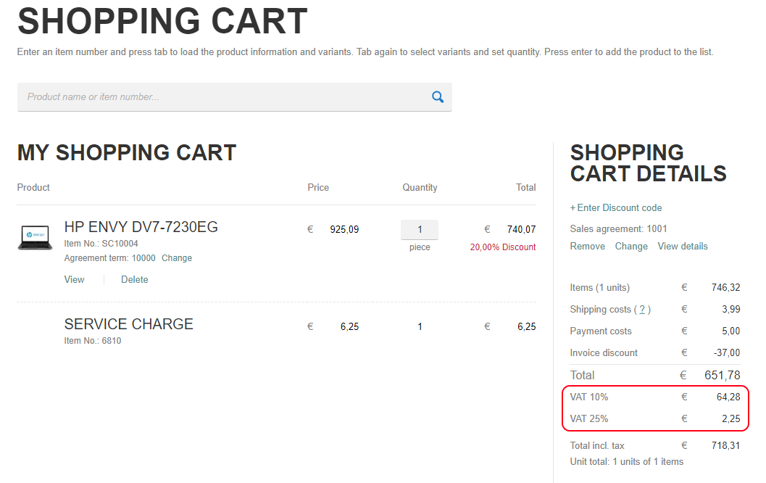The height and width of the screenshot is (483, 766).
Task: Click the Total amount 651,78
Action: tap(723, 376)
